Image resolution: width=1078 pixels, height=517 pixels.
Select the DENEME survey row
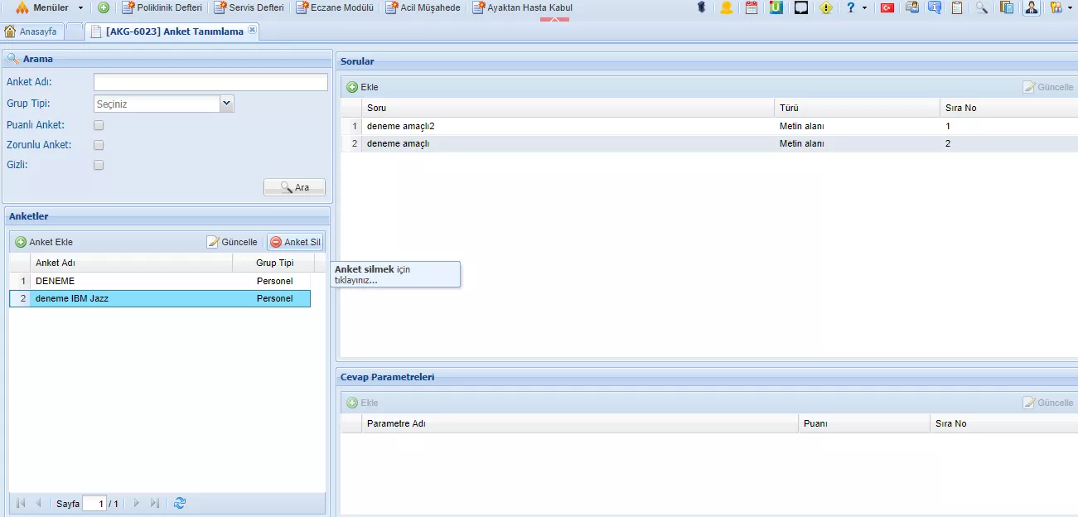pos(160,281)
